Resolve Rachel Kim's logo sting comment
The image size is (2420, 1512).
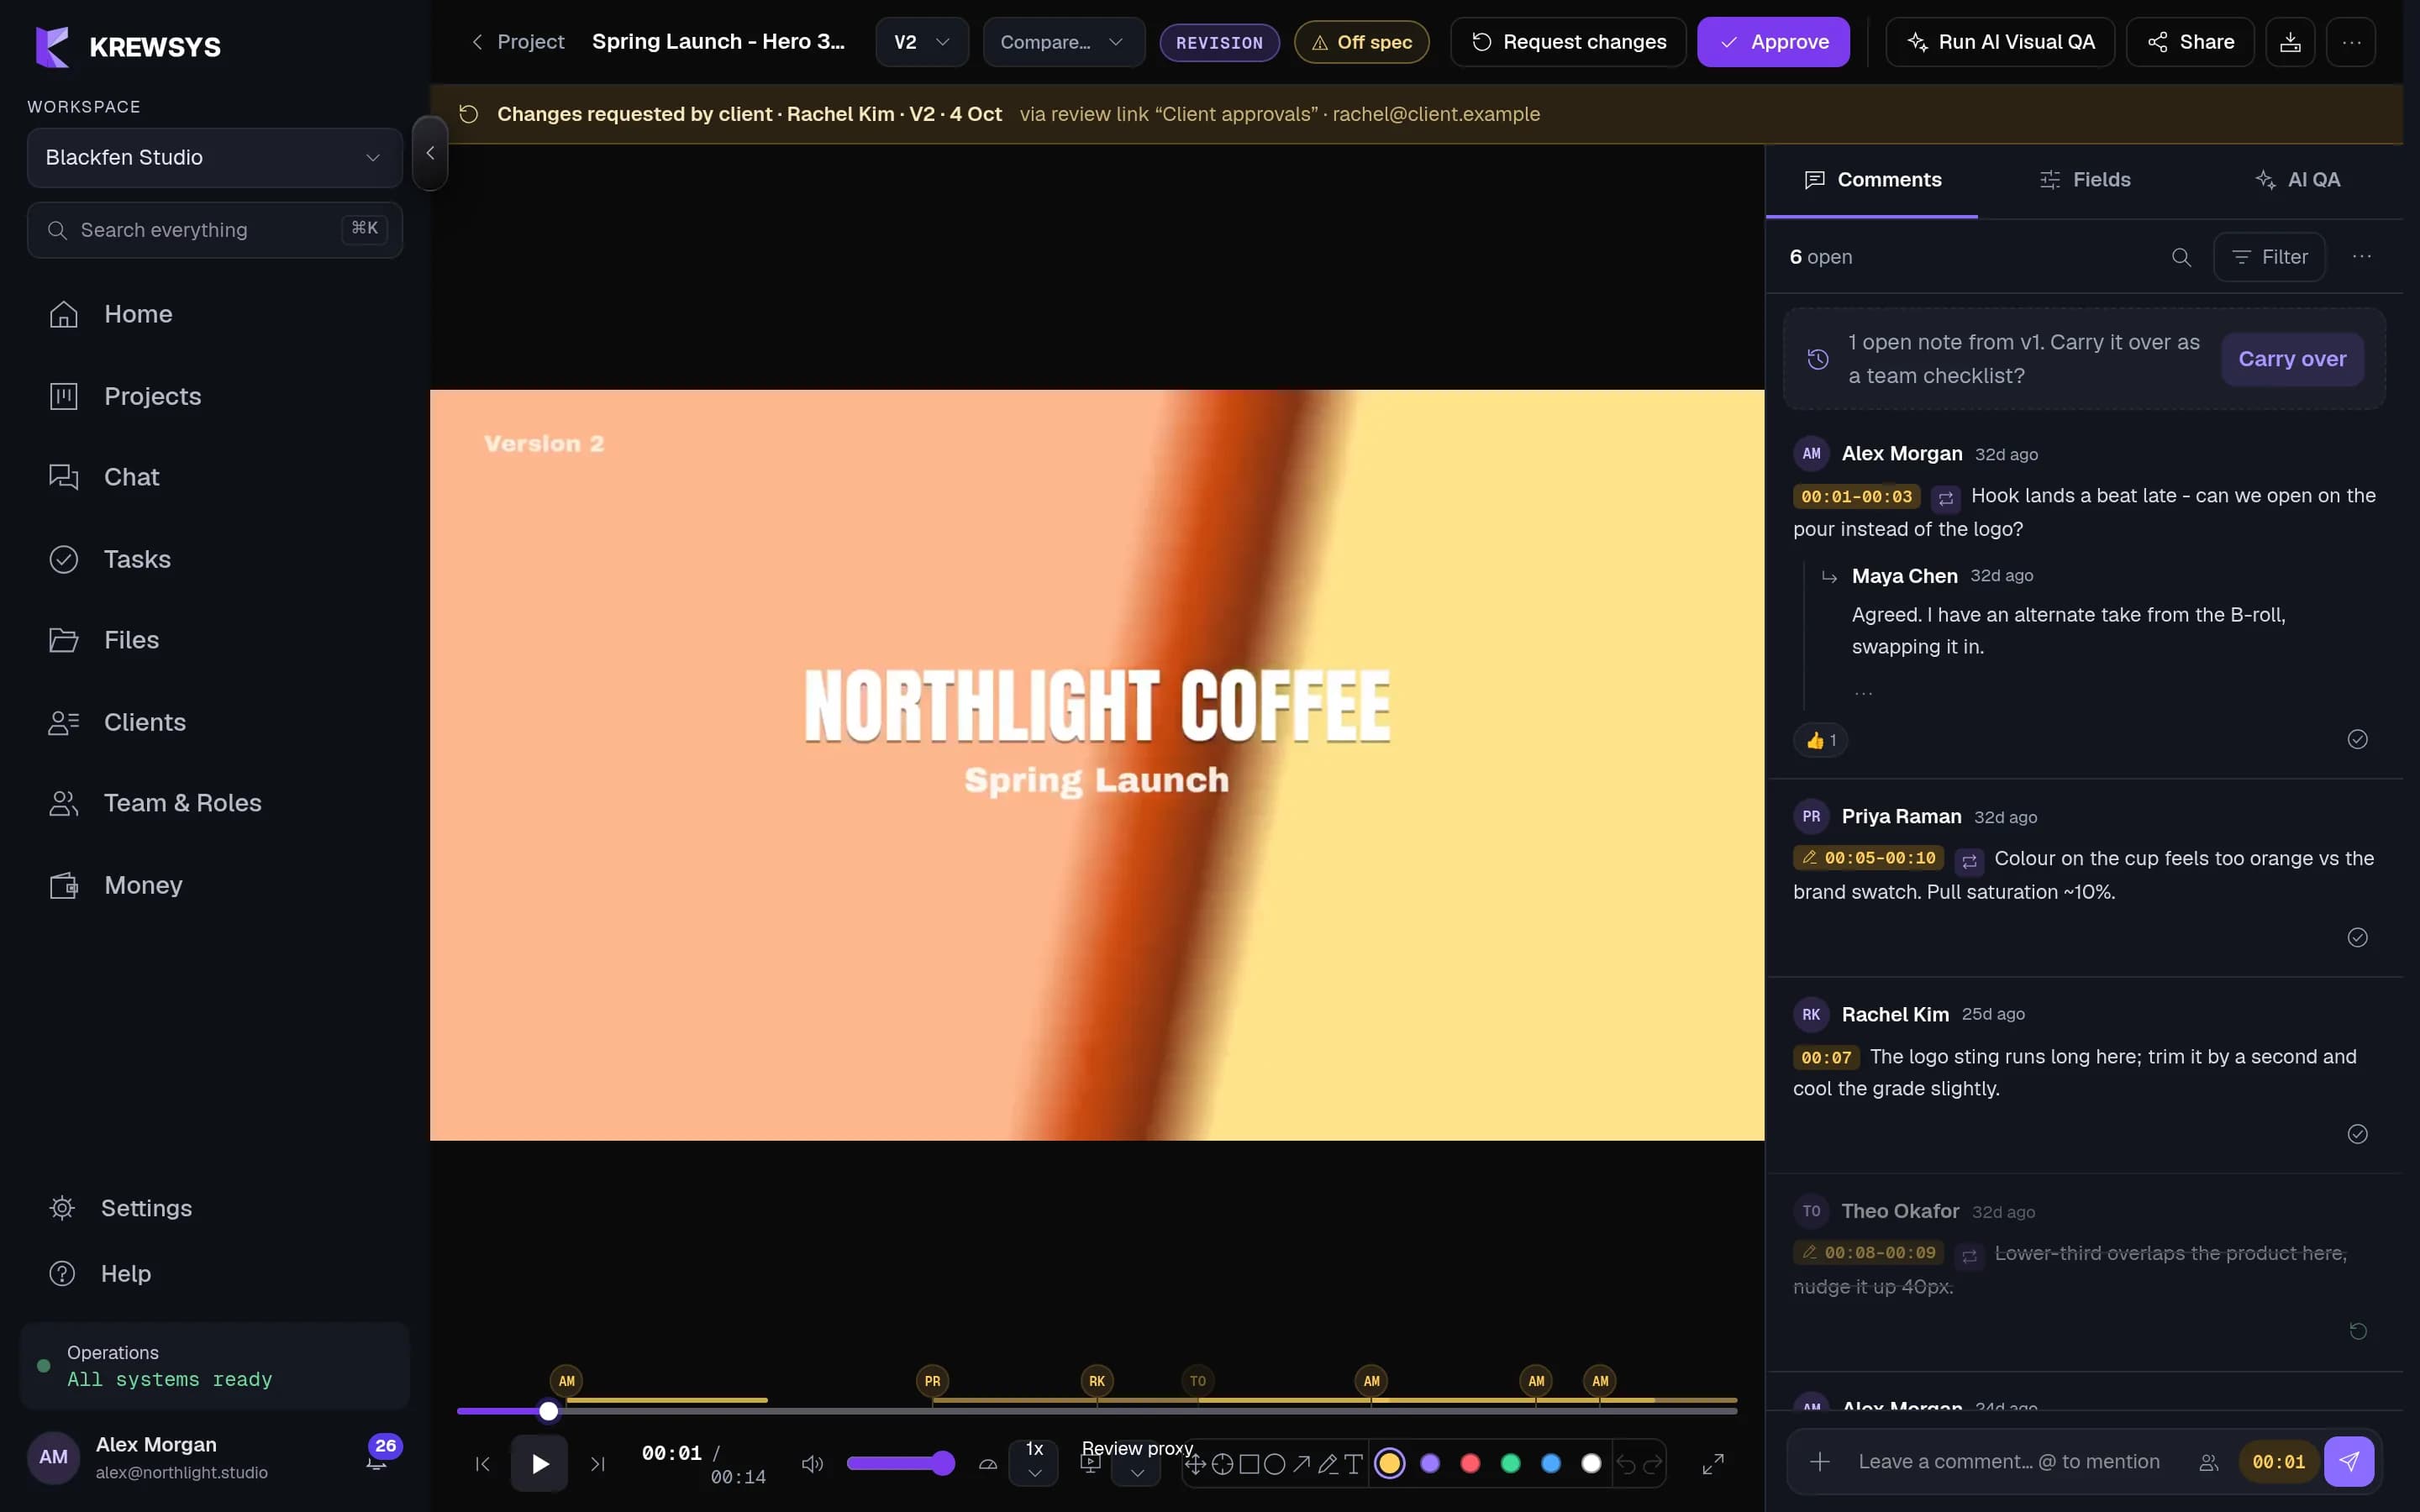tap(2357, 1134)
